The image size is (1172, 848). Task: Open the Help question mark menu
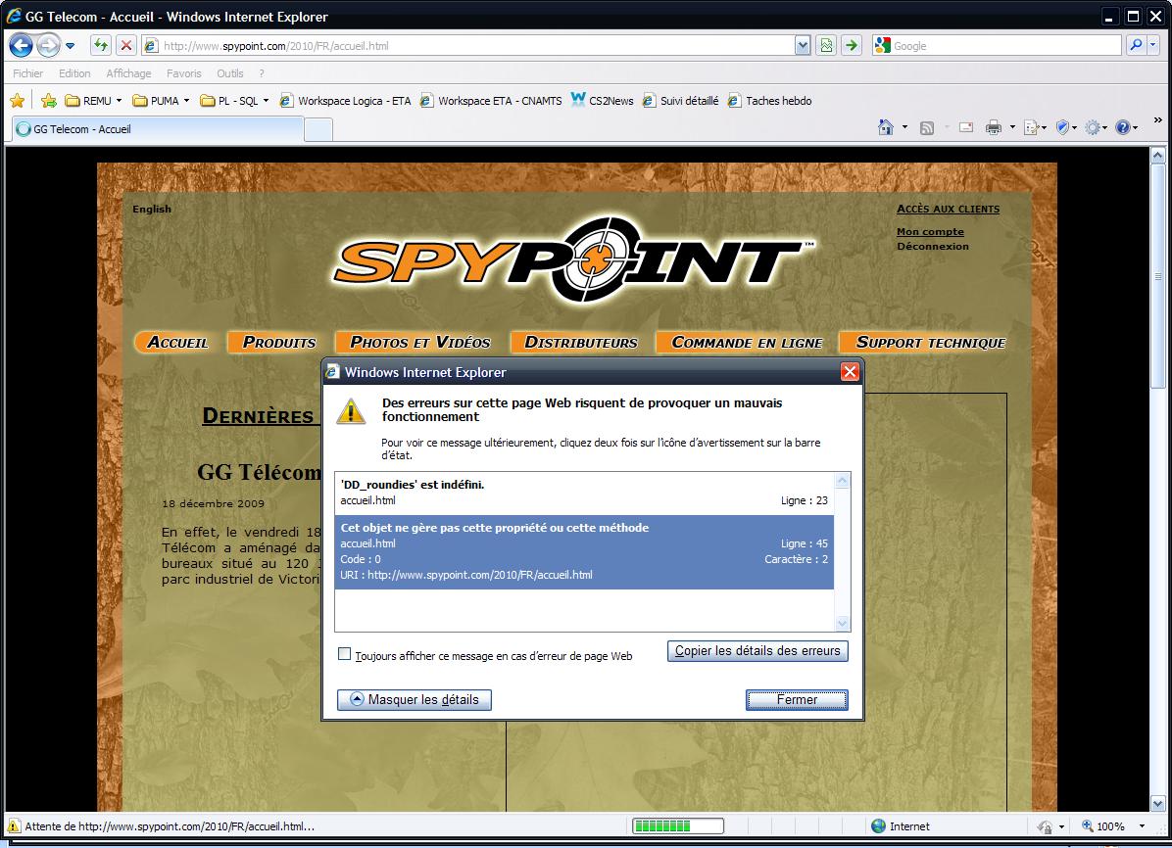[x=1126, y=127]
